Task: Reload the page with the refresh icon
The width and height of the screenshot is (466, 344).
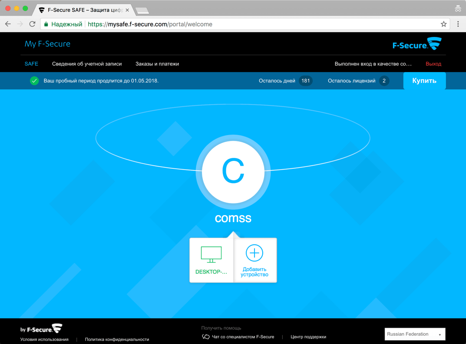Action: coord(33,24)
